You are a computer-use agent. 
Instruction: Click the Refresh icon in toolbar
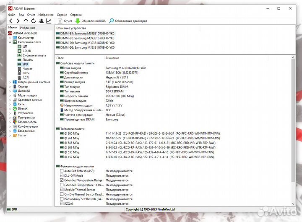pyautogui.click(x=33, y=21)
